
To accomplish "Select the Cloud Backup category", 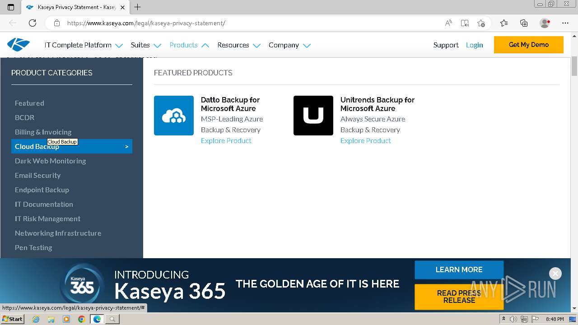I will pos(72,146).
